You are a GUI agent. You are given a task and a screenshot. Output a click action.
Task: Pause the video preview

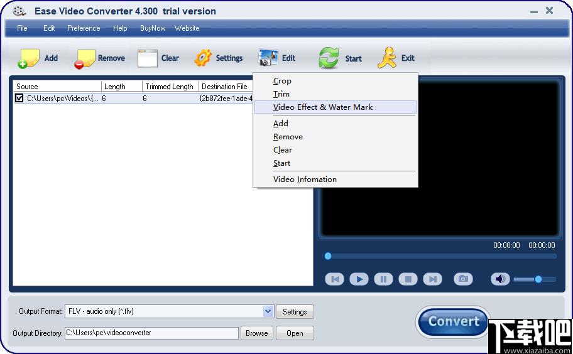(x=383, y=279)
